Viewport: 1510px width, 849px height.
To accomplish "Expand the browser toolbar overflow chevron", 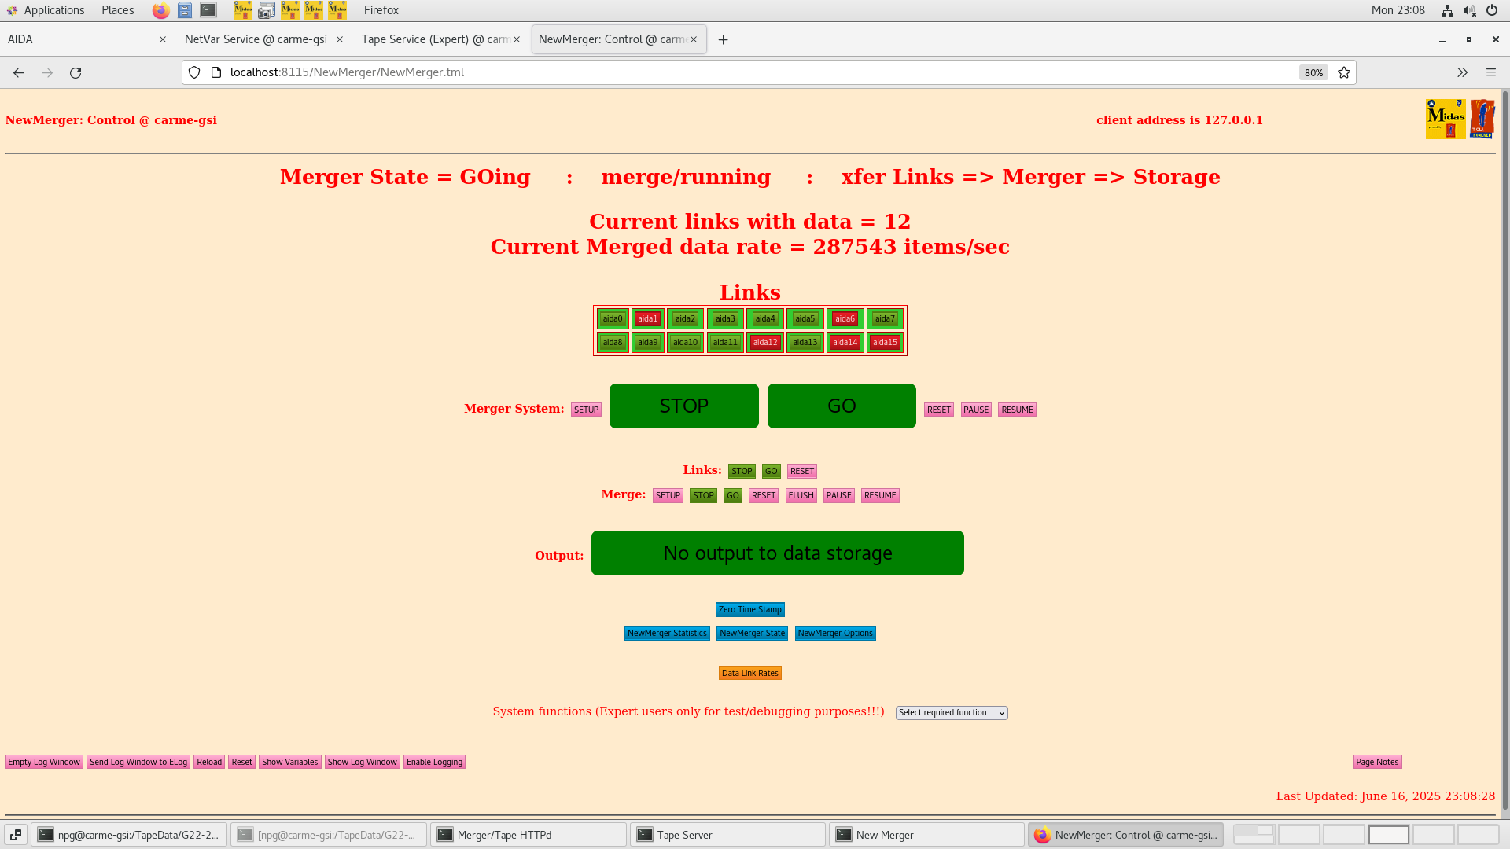I will click(1462, 72).
